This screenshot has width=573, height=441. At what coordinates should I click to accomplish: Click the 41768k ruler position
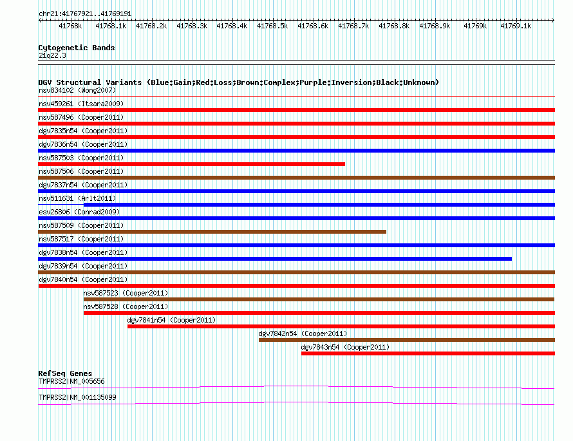click(70, 26)
